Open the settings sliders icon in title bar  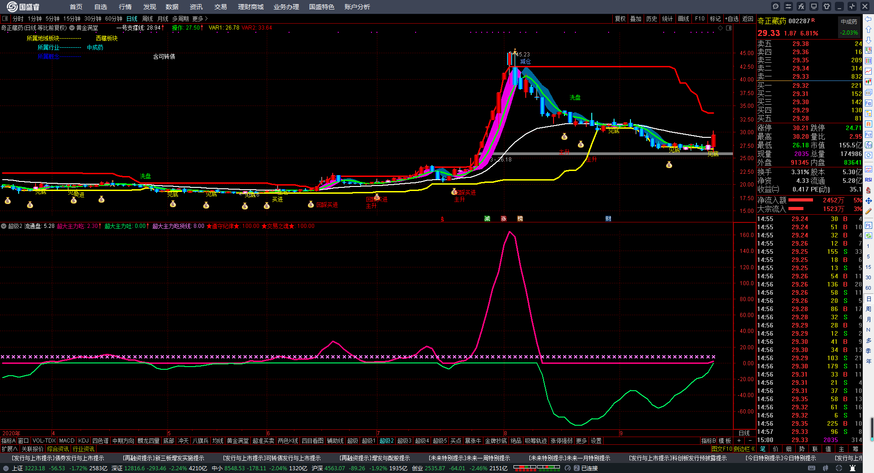pos(788,6)
